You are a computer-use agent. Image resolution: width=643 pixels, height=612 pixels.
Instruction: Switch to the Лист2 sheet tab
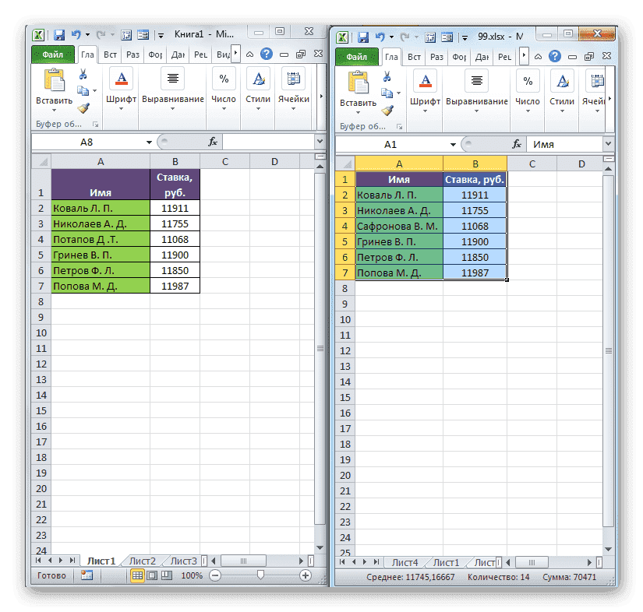coord(143,561)
